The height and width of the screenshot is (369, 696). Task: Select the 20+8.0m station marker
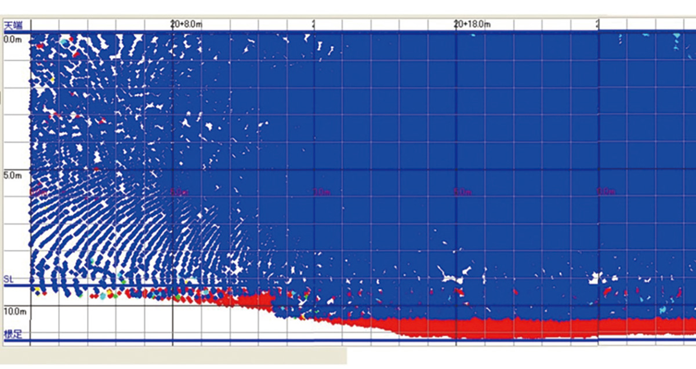point(186,24)
